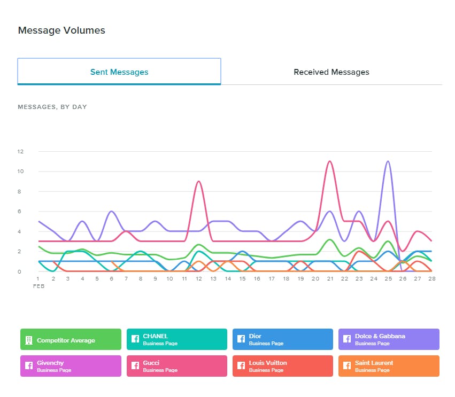This screenshot has height=397, width=455.
Task: Click the Facebook icon next to Dolce & Gabbana
Action: click(x=347, y=339)
